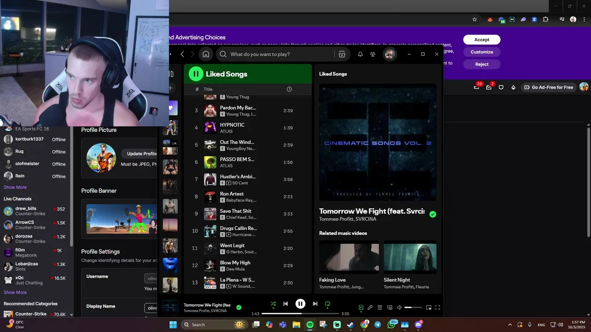Open Twitch Prime loot icon with badge 20
591x332 pixels.
[x=476, y=87]
